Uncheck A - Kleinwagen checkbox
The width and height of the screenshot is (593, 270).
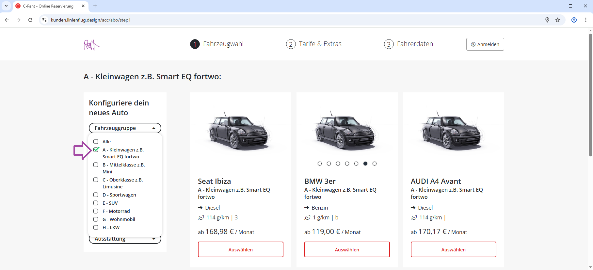tap(96, 150)
